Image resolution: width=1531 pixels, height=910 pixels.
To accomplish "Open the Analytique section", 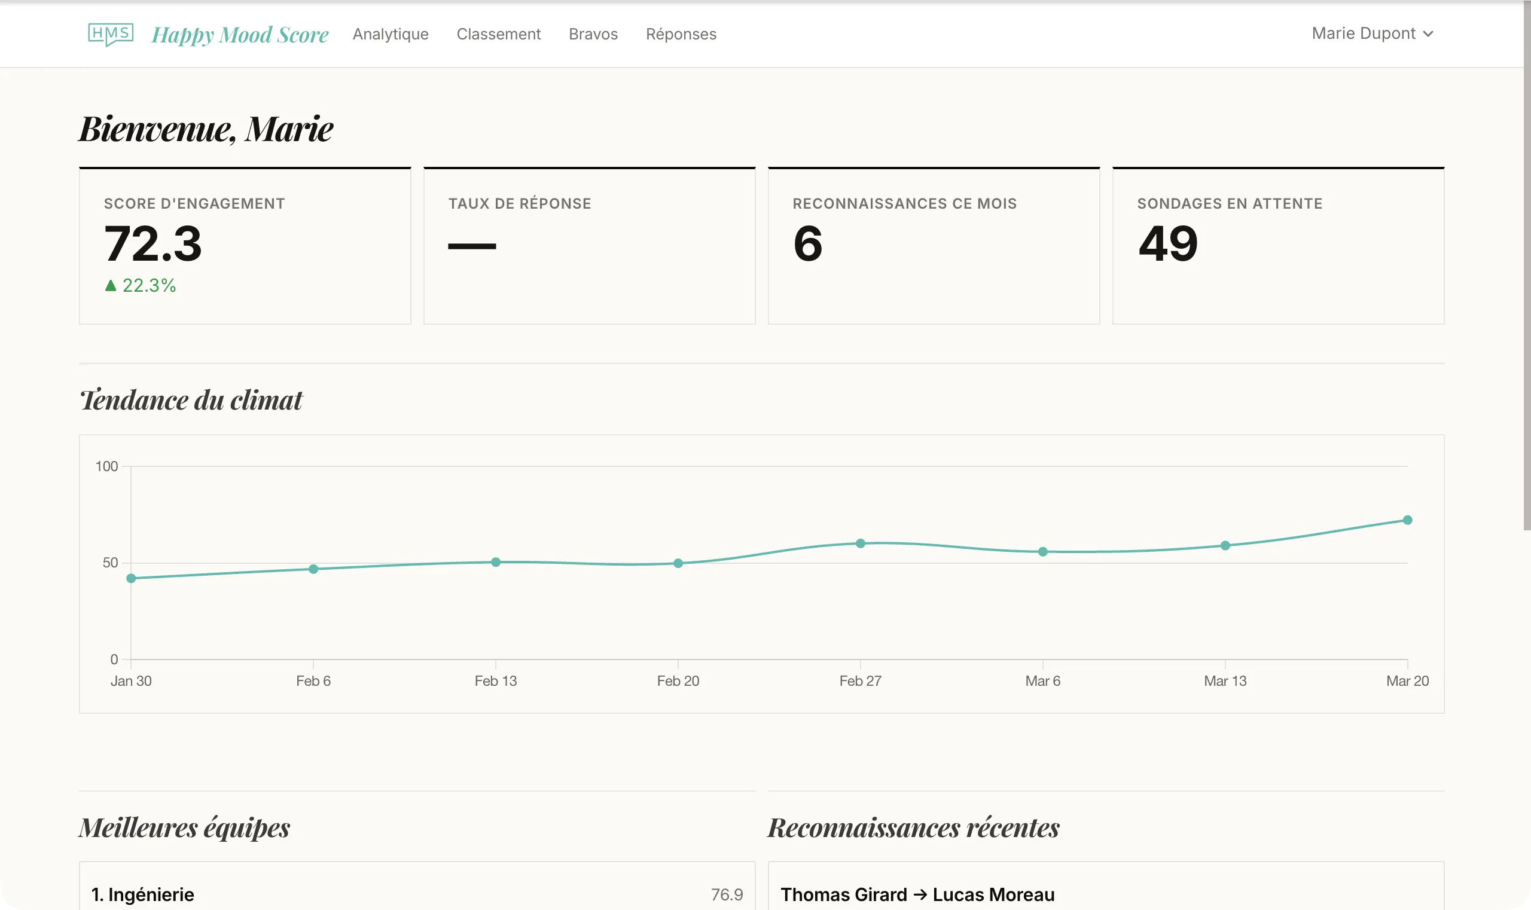I will tap(390, 34).
